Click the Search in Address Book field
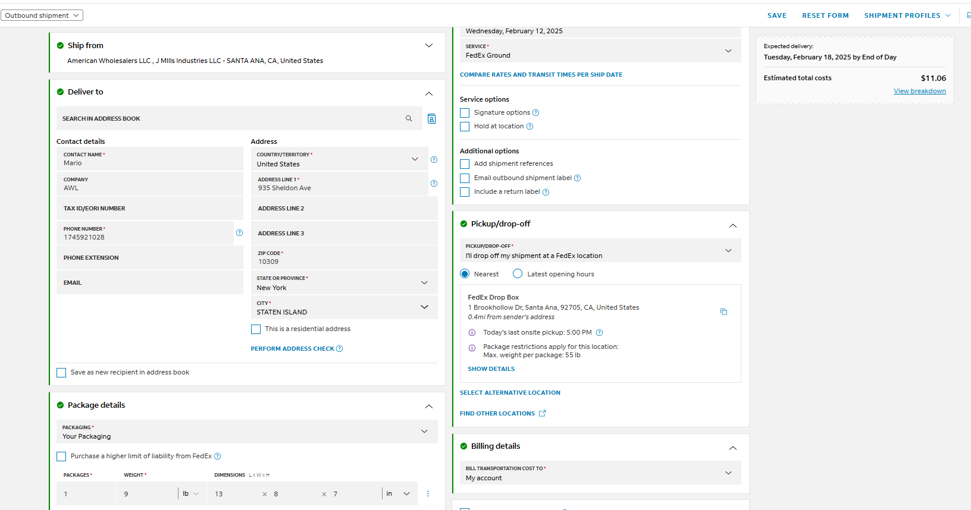This screenshot has height=510, width=971. 239,118
